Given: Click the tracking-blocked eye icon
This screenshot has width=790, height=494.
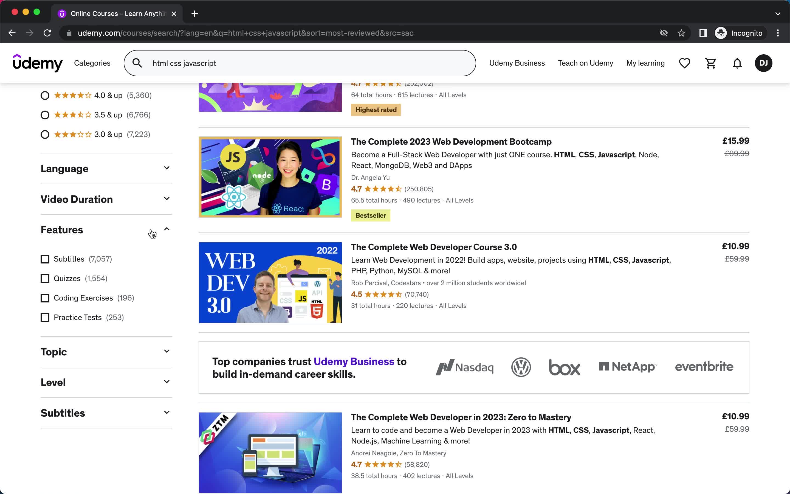Looking at the screenshot, I should (x=664, y=33).
